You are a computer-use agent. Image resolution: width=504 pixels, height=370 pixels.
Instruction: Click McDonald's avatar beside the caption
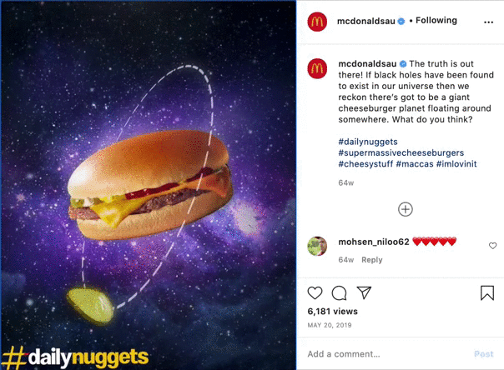click(317, 68)
